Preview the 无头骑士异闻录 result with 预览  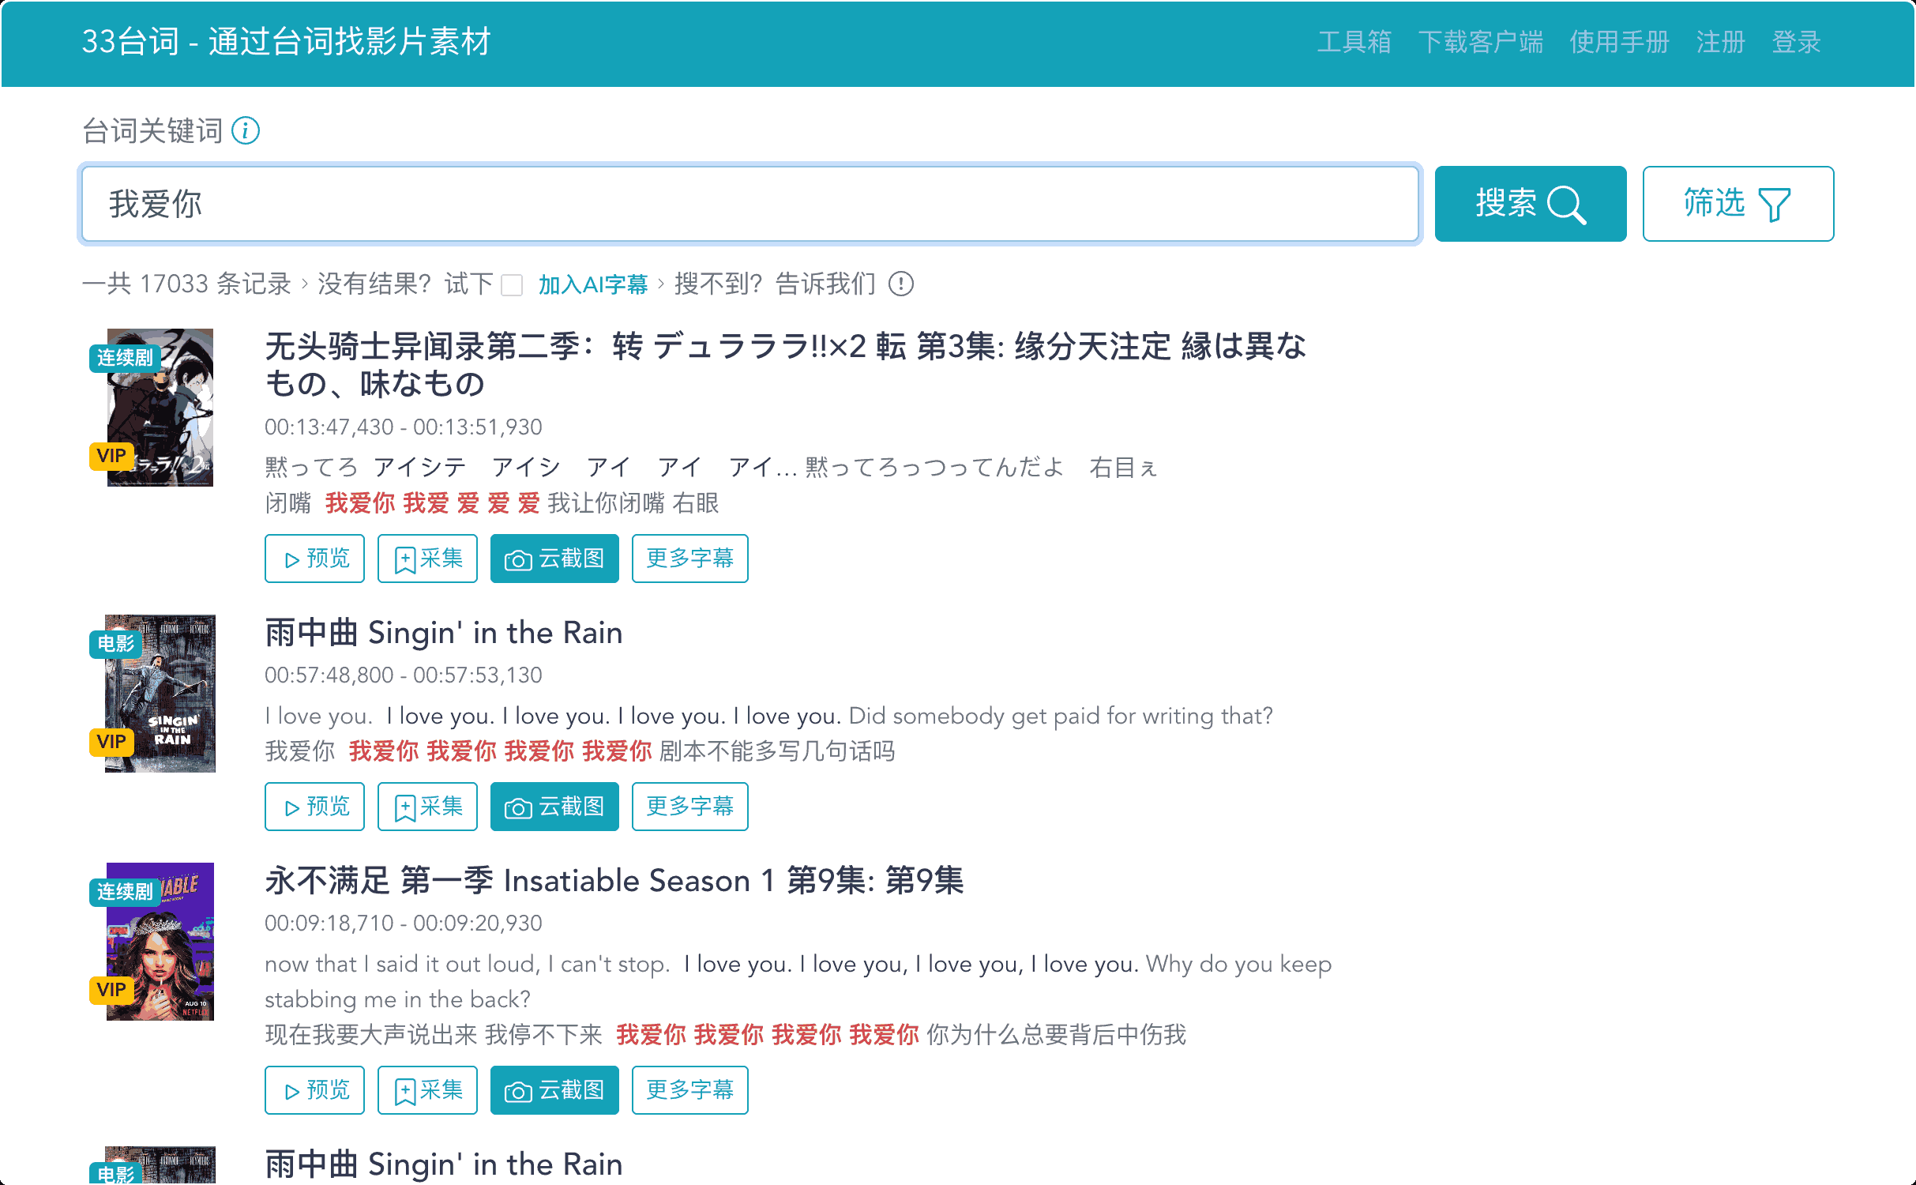tap(314, 559)
